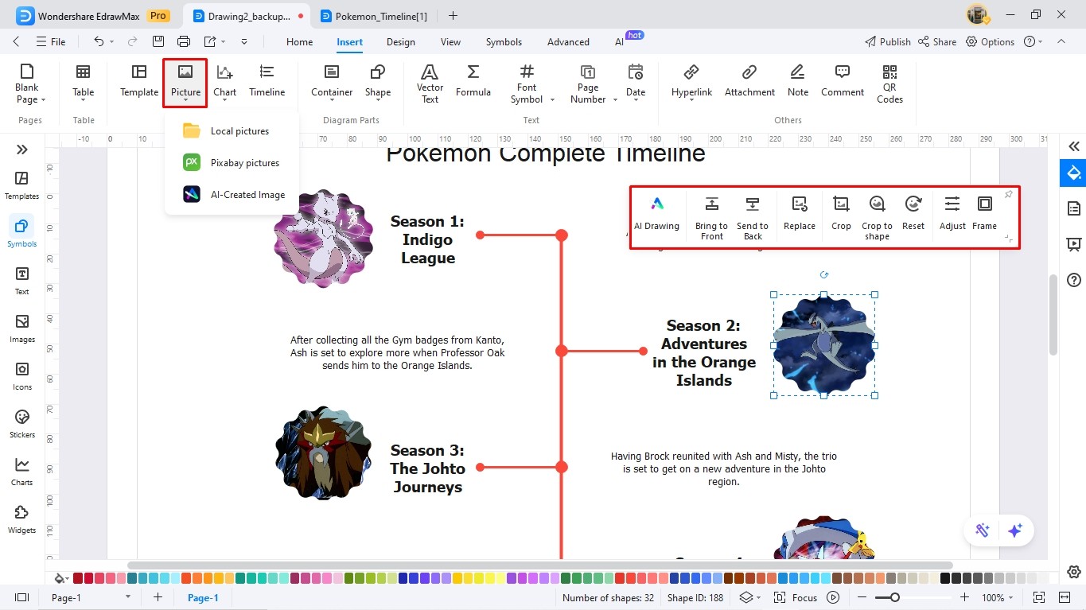Click the Container tool
The width and height of the screenshot is (1086, 610).
(332, 82)
